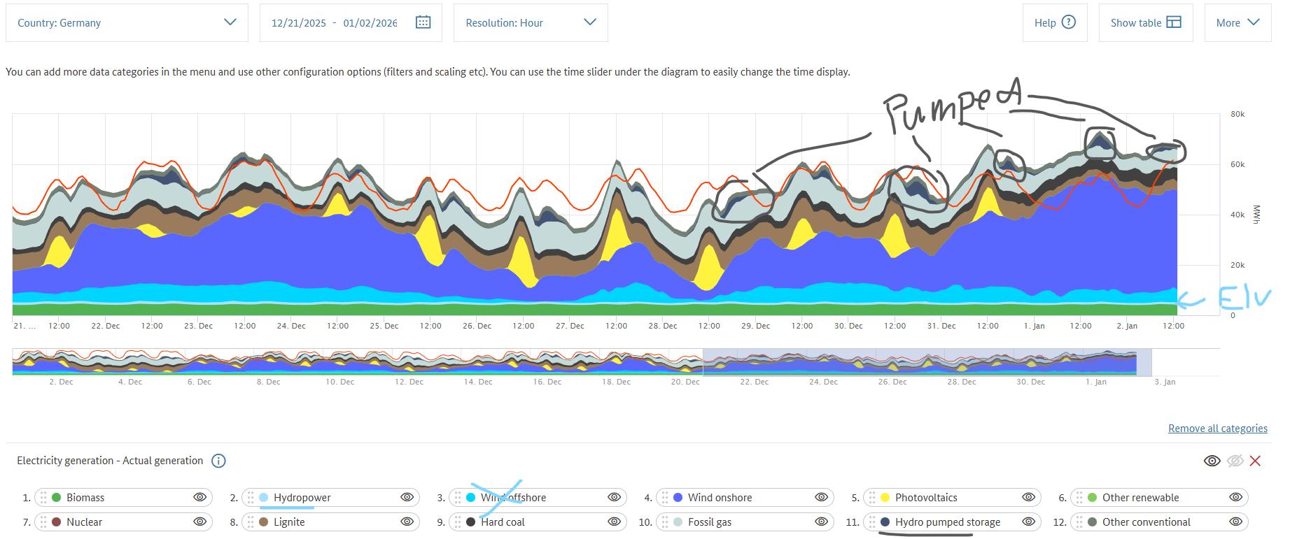Toggle visibility of Hydropower category

[407, 497]
